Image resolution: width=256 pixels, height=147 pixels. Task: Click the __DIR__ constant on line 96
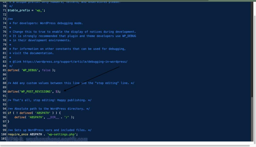[x=53, y=117]
